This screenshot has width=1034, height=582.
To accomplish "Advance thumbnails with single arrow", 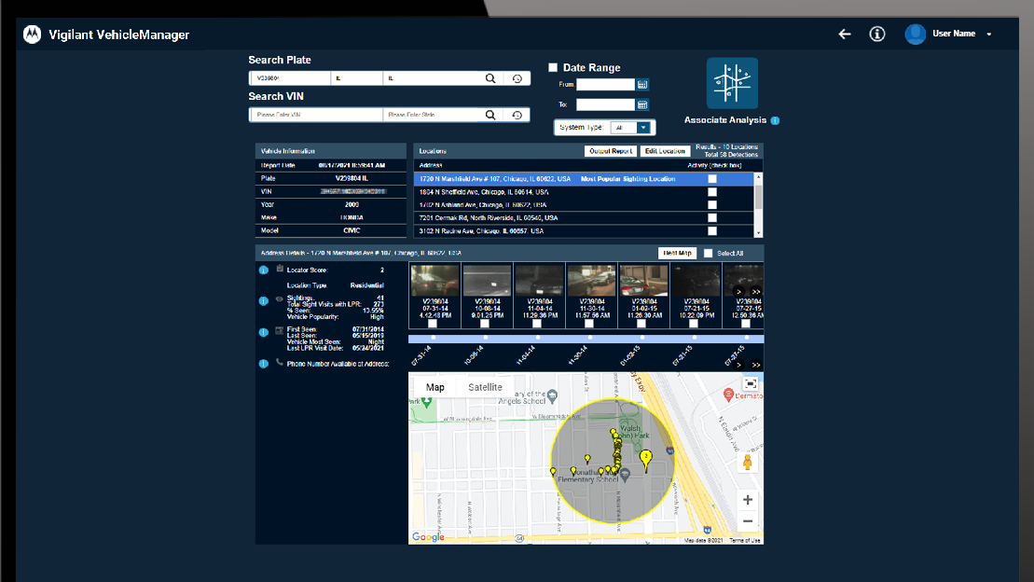I will point(739,292).
